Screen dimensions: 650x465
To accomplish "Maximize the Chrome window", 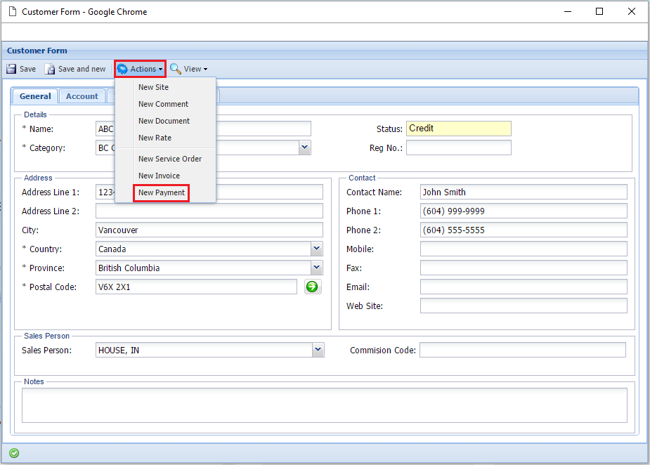I will tap(599, 11).
